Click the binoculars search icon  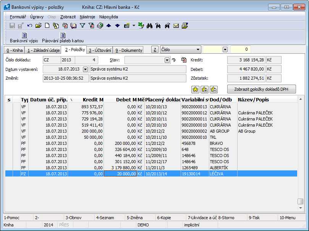tap(150, 26)
